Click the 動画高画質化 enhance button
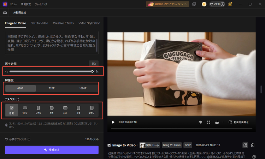 [238, 122]
